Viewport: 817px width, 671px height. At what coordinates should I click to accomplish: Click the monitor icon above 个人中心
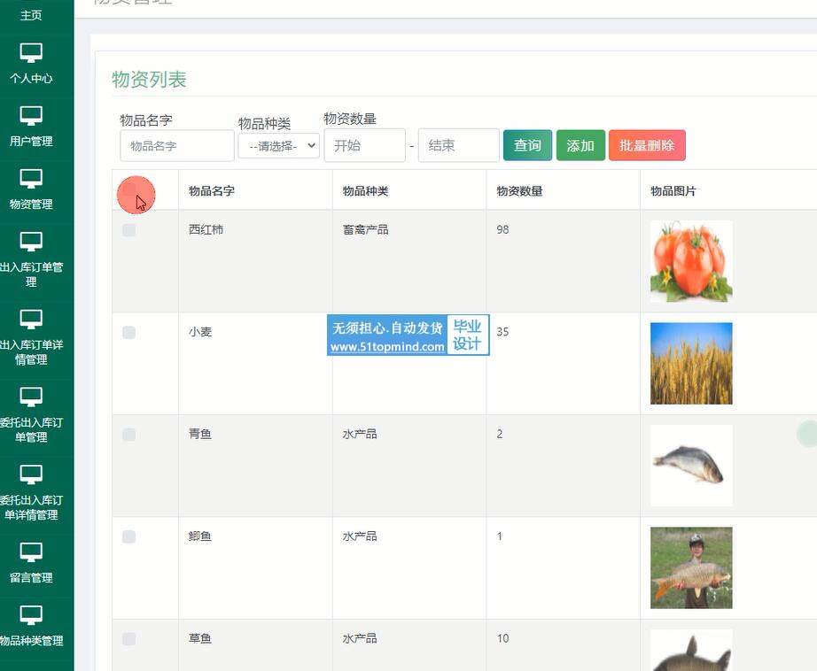pyautogui.click(x=31, y=53)
